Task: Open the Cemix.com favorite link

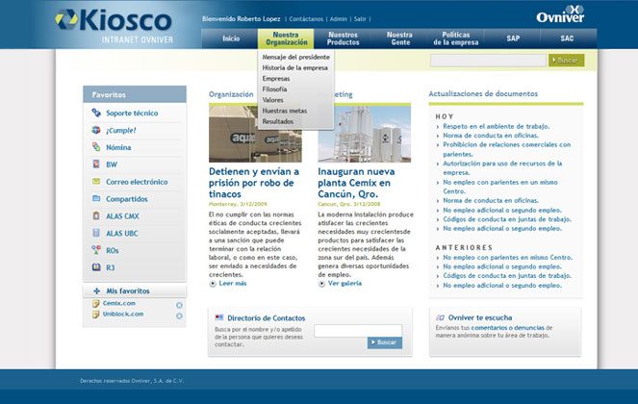Action: [x=118, y=303]
